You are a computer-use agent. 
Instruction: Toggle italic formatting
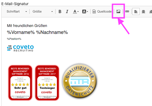click(67, 11)
